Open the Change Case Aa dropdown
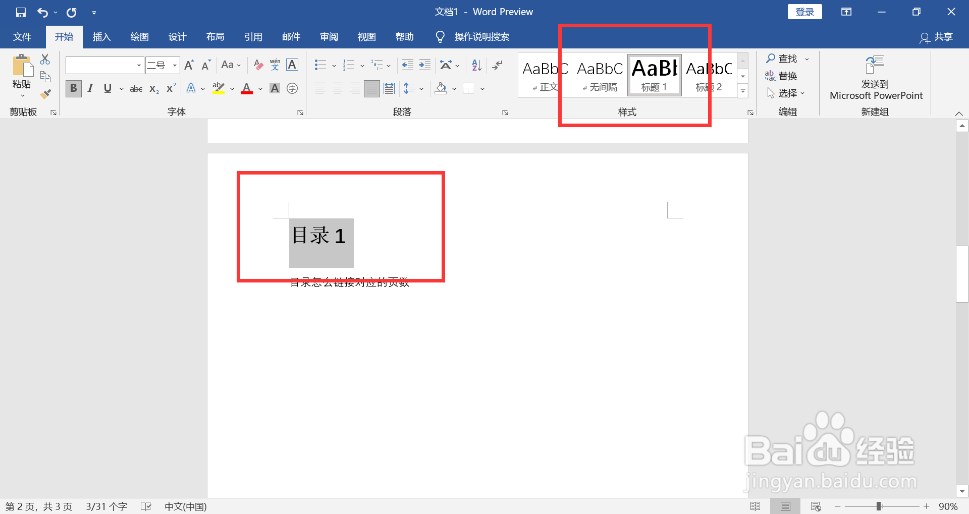The width and height of the screenshot is (969, 514). pyautogui.click(x=231, y=65)
